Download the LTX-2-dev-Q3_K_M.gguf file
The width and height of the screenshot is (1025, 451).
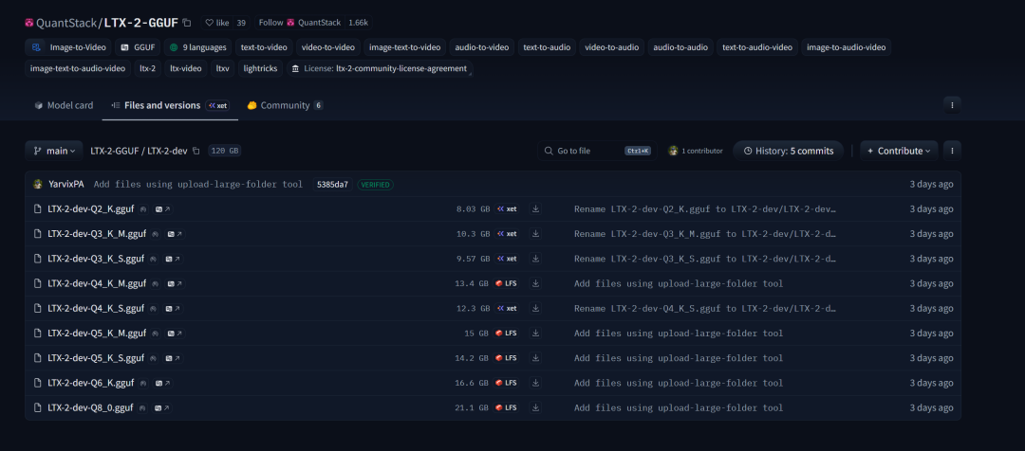535,234
